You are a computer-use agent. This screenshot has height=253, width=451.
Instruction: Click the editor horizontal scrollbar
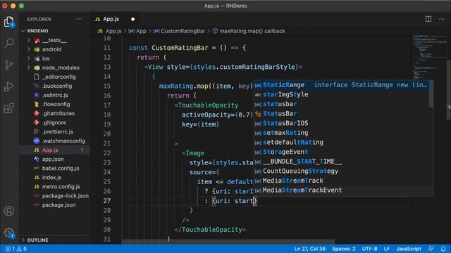(x=228, y=242)
